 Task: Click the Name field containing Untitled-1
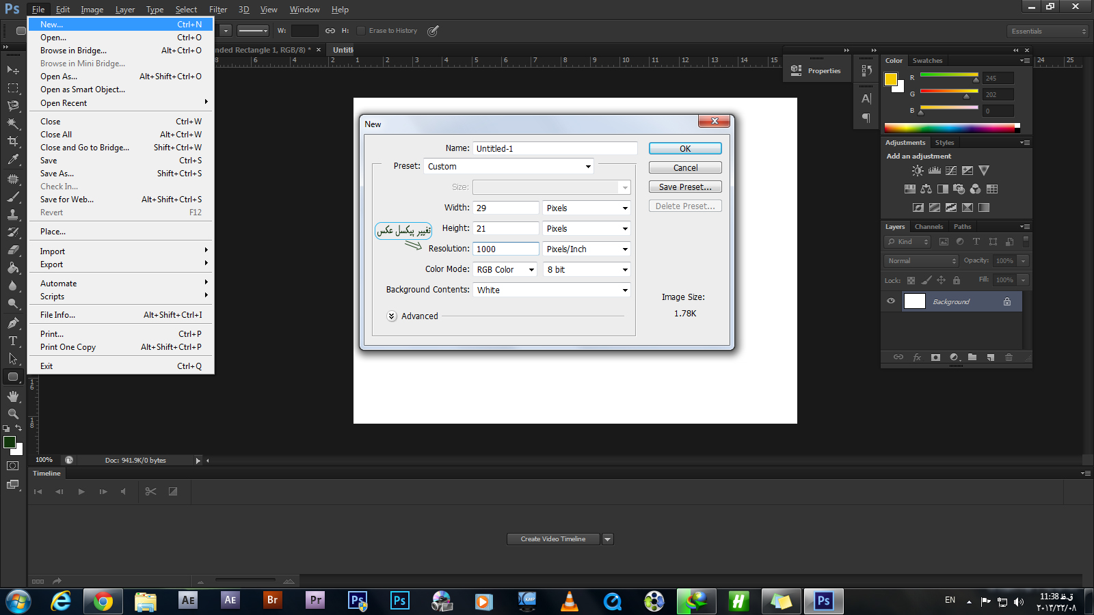coord(555,148)
